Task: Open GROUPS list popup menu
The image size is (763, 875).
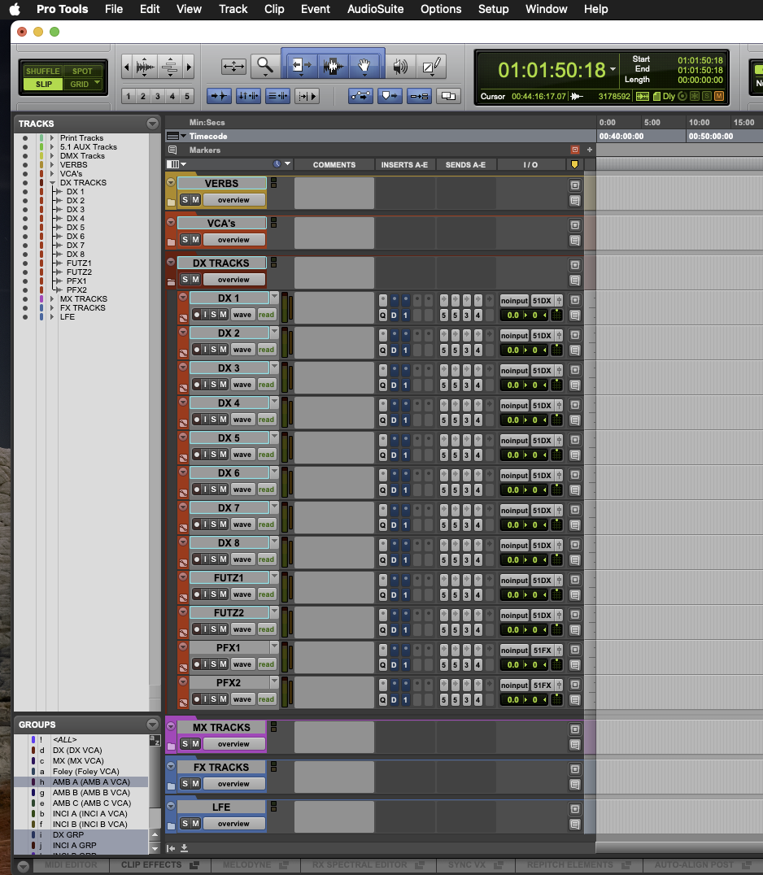Action: coord(152,725)
